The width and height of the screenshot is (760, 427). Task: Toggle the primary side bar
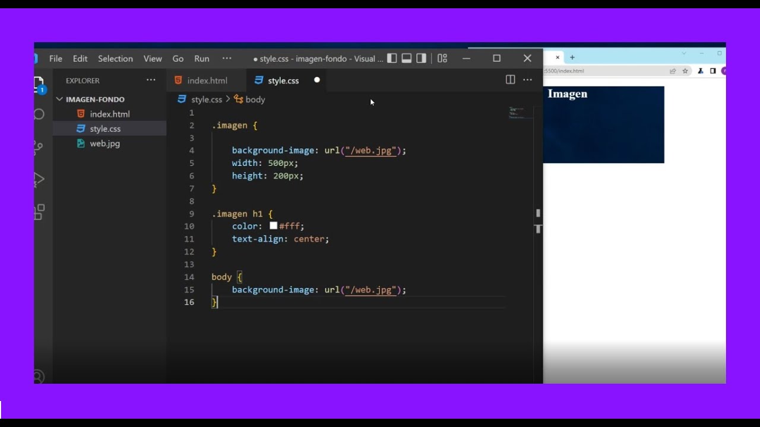pyautogui.click(x=392, y=58)
